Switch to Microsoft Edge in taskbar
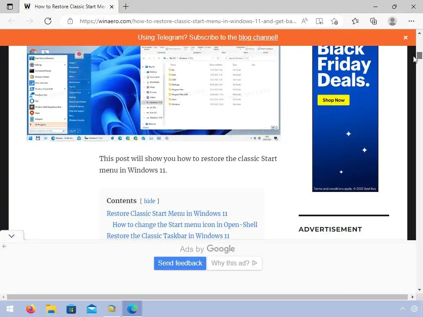Image resolution: width=423 pixels, height=317 pixels. pos(132,309)
